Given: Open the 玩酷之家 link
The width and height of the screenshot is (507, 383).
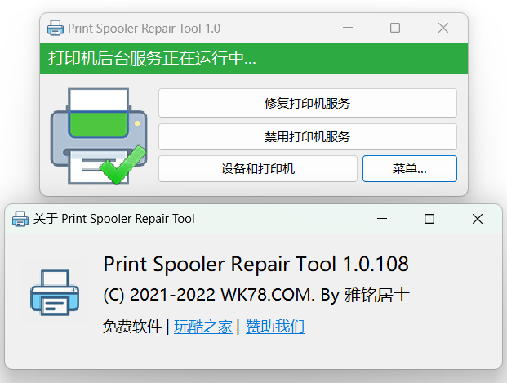Looking at the screenshot, I should [203, 327].
